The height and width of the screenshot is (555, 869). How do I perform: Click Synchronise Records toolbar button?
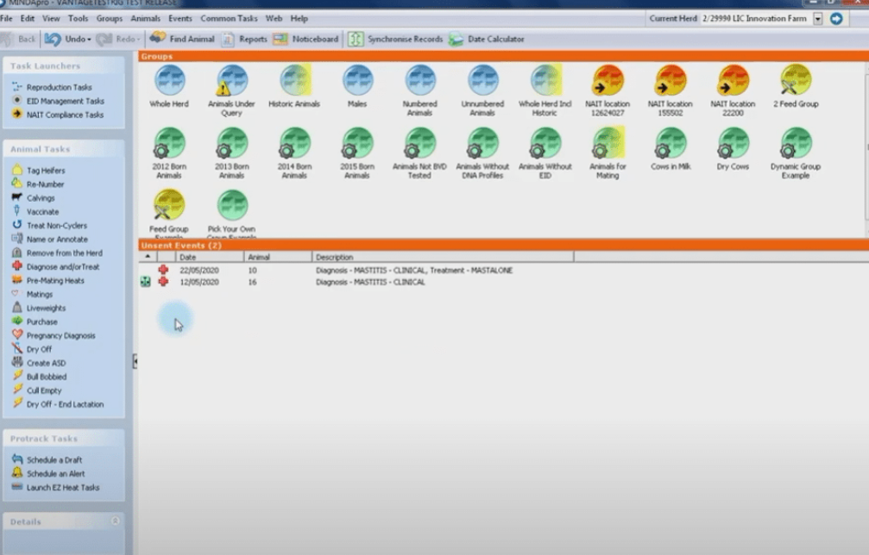pyautogui.click(x=396, y=39)
